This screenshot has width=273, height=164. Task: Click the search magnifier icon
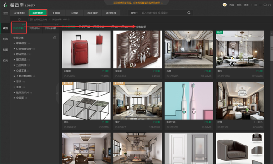pyautogui.click(x=189, y=13)
